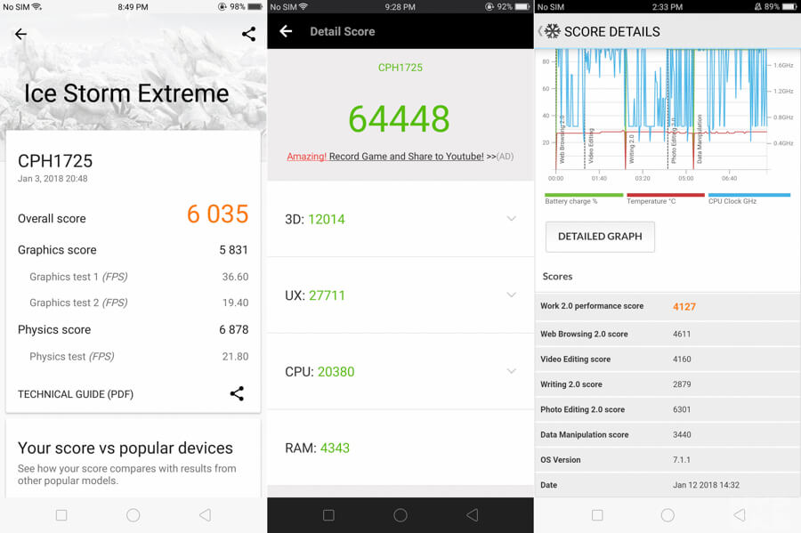Share the Technical Guide PDF
Viewport: 801px width, 533px height.
[237, 393]
